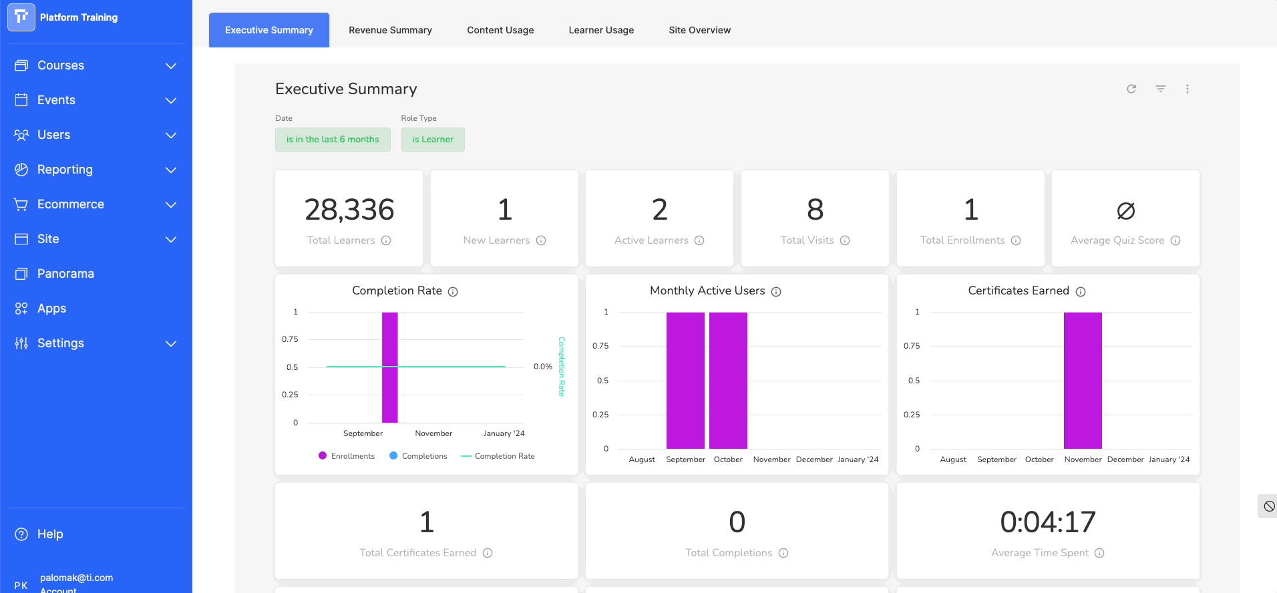Click info icon beside Certificates Earned title
The height and width of the screenshot is (593, 1277).
[x=1081, y=292]
